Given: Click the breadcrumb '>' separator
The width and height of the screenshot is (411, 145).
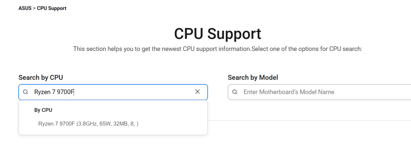Looking at the screenshot, I should coord(34,8).
